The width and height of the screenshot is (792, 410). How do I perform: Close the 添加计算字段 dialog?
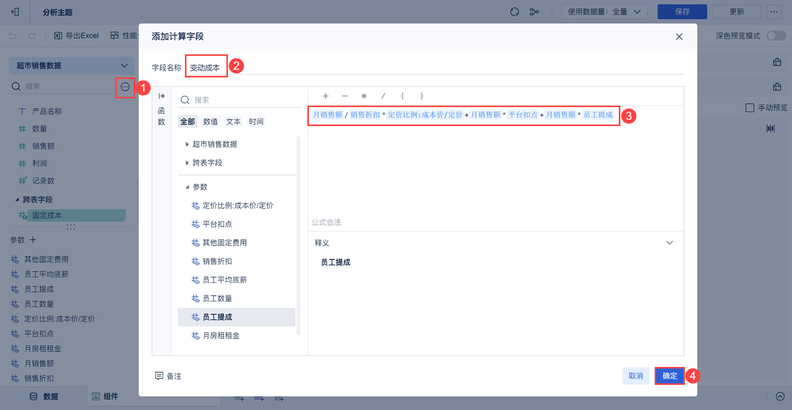[x=679, y=36]
